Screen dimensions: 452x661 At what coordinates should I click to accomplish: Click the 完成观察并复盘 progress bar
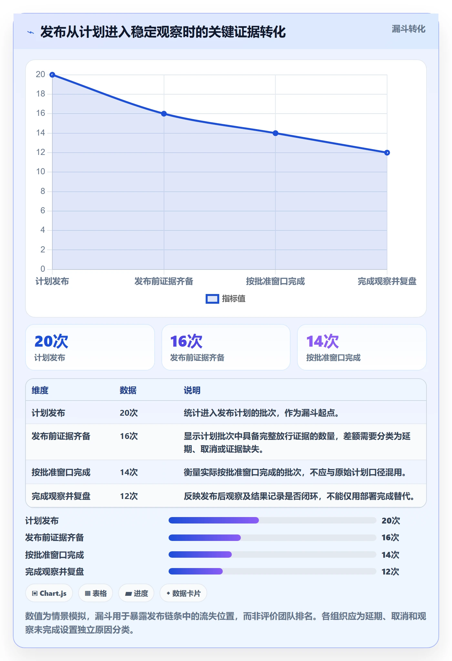272,571
